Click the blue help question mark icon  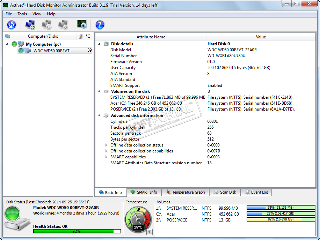(100, 25)
